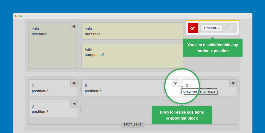Select the Auto component position block
Viewport: 265px width, 133px height.
[x=132, y=56]
